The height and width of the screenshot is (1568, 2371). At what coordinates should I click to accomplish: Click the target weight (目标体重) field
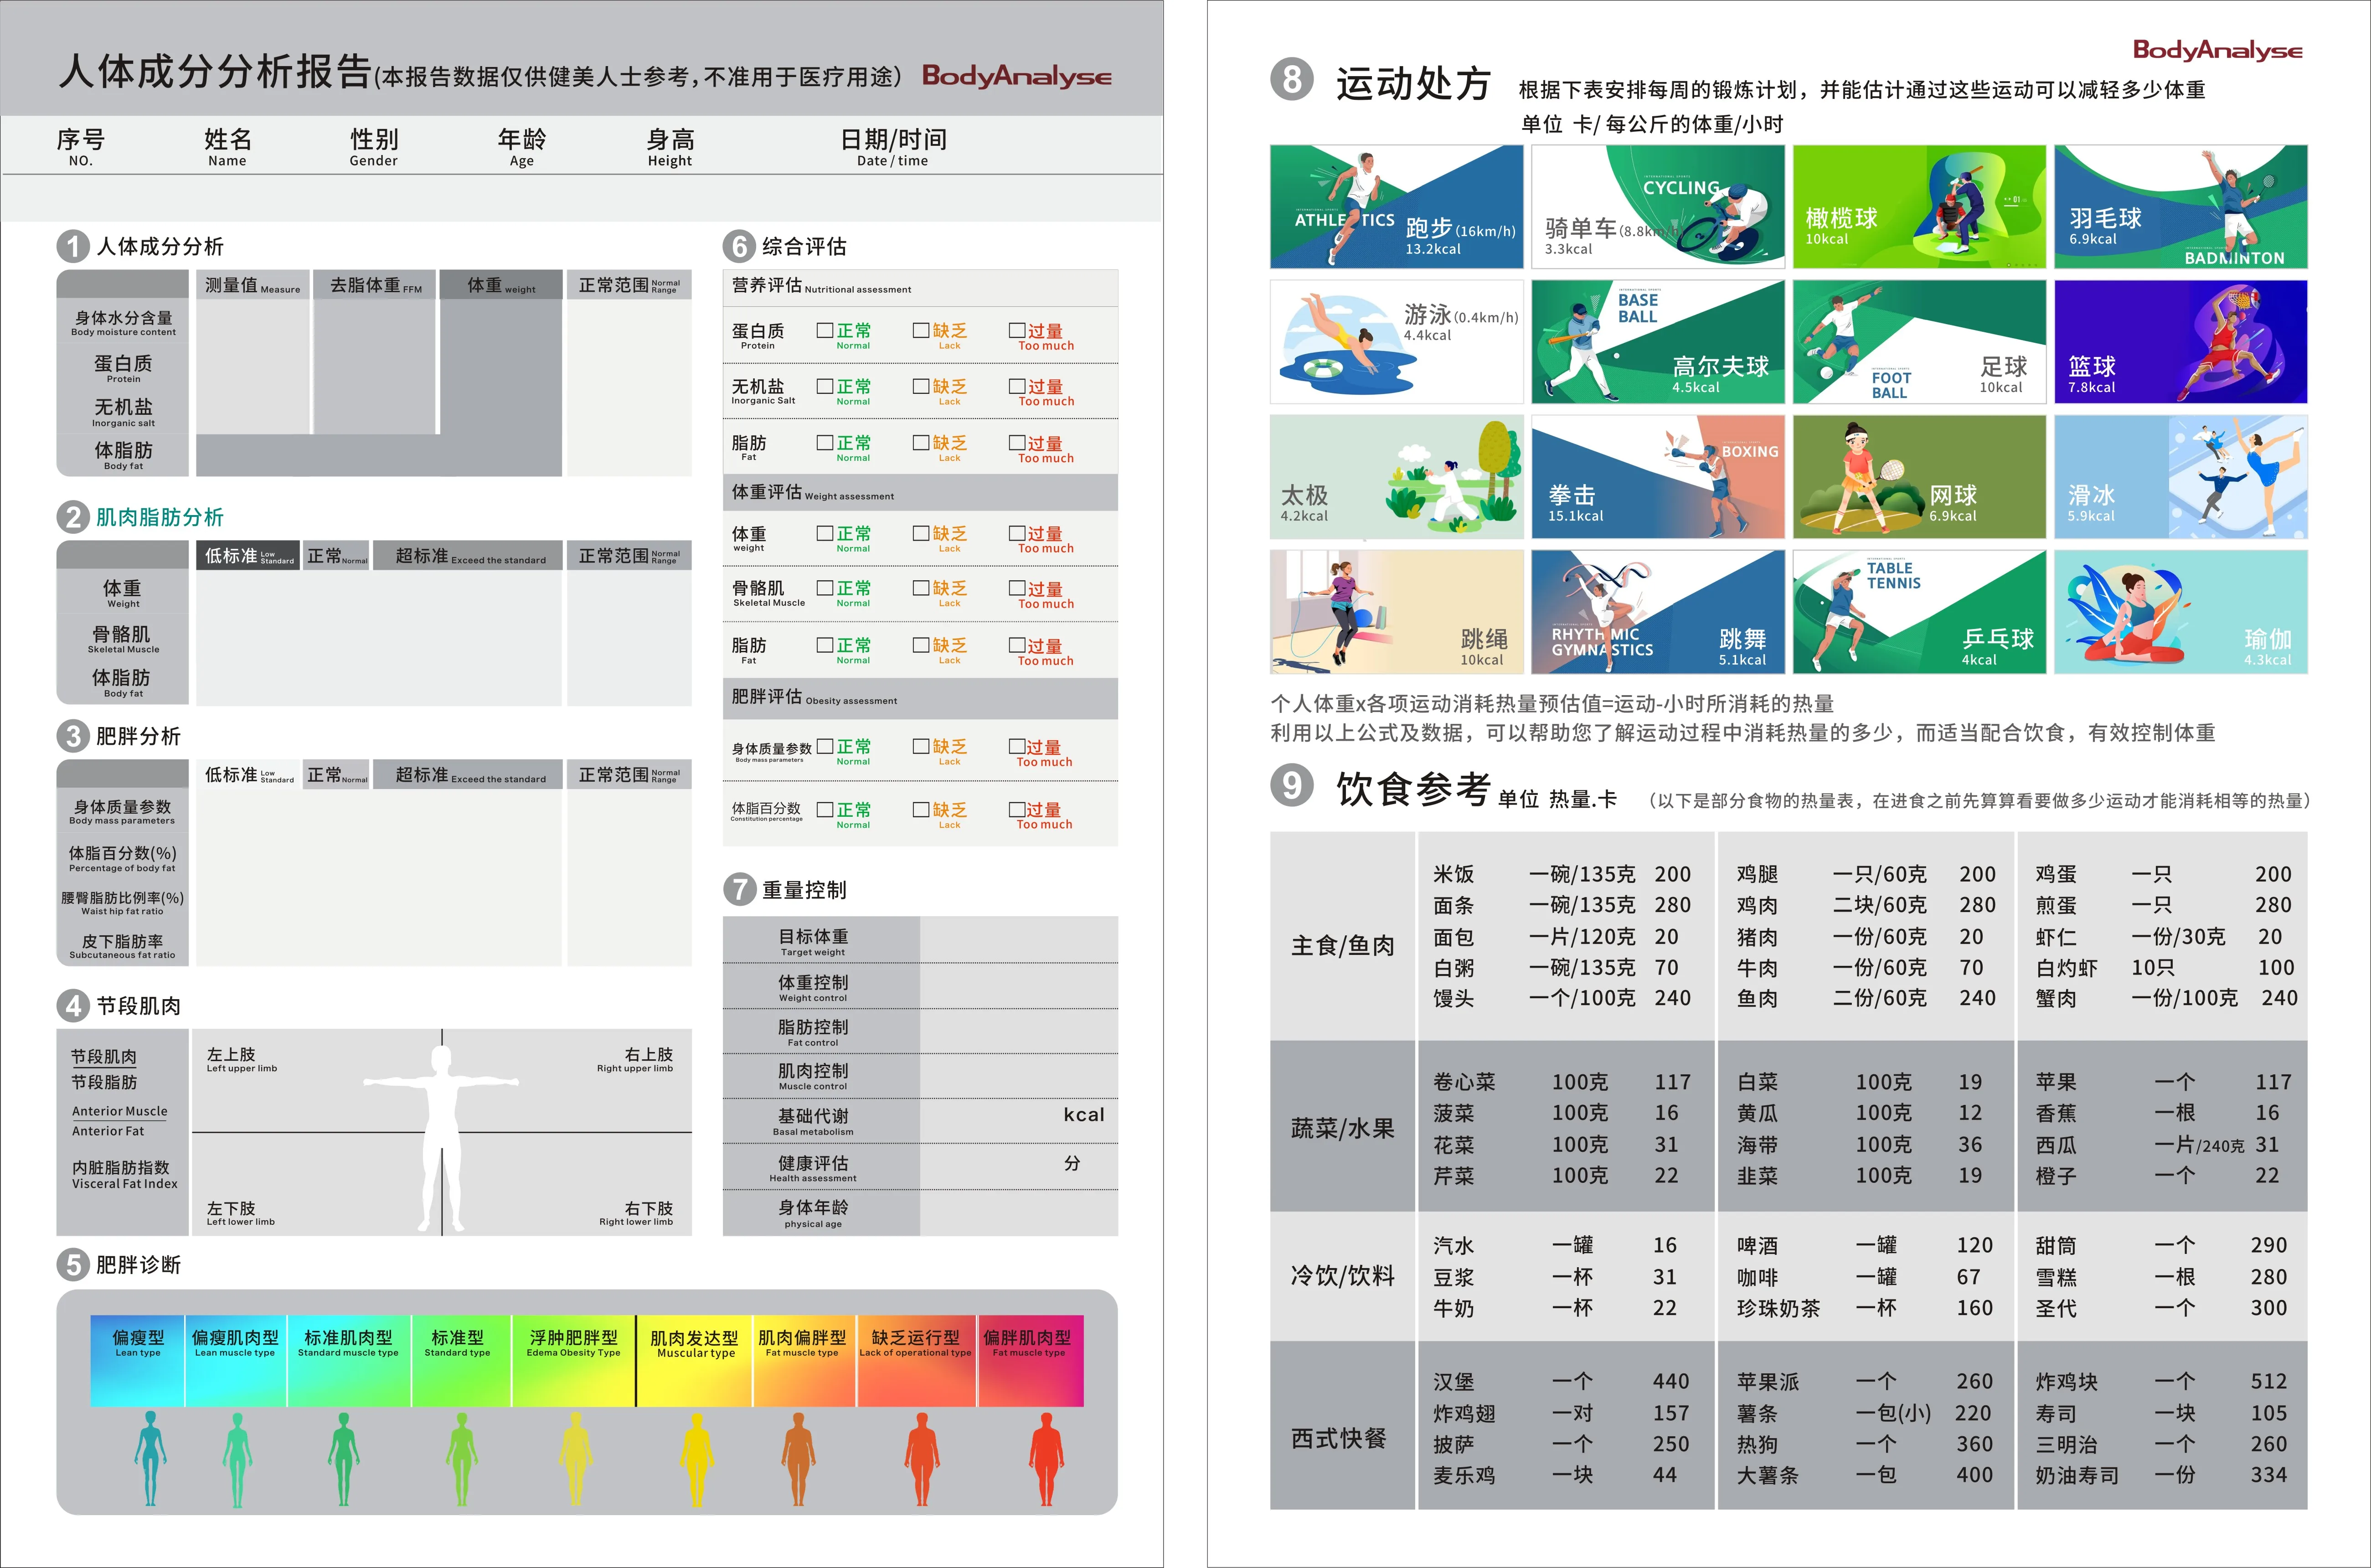pyautogui.click(x=1018, y=940)
